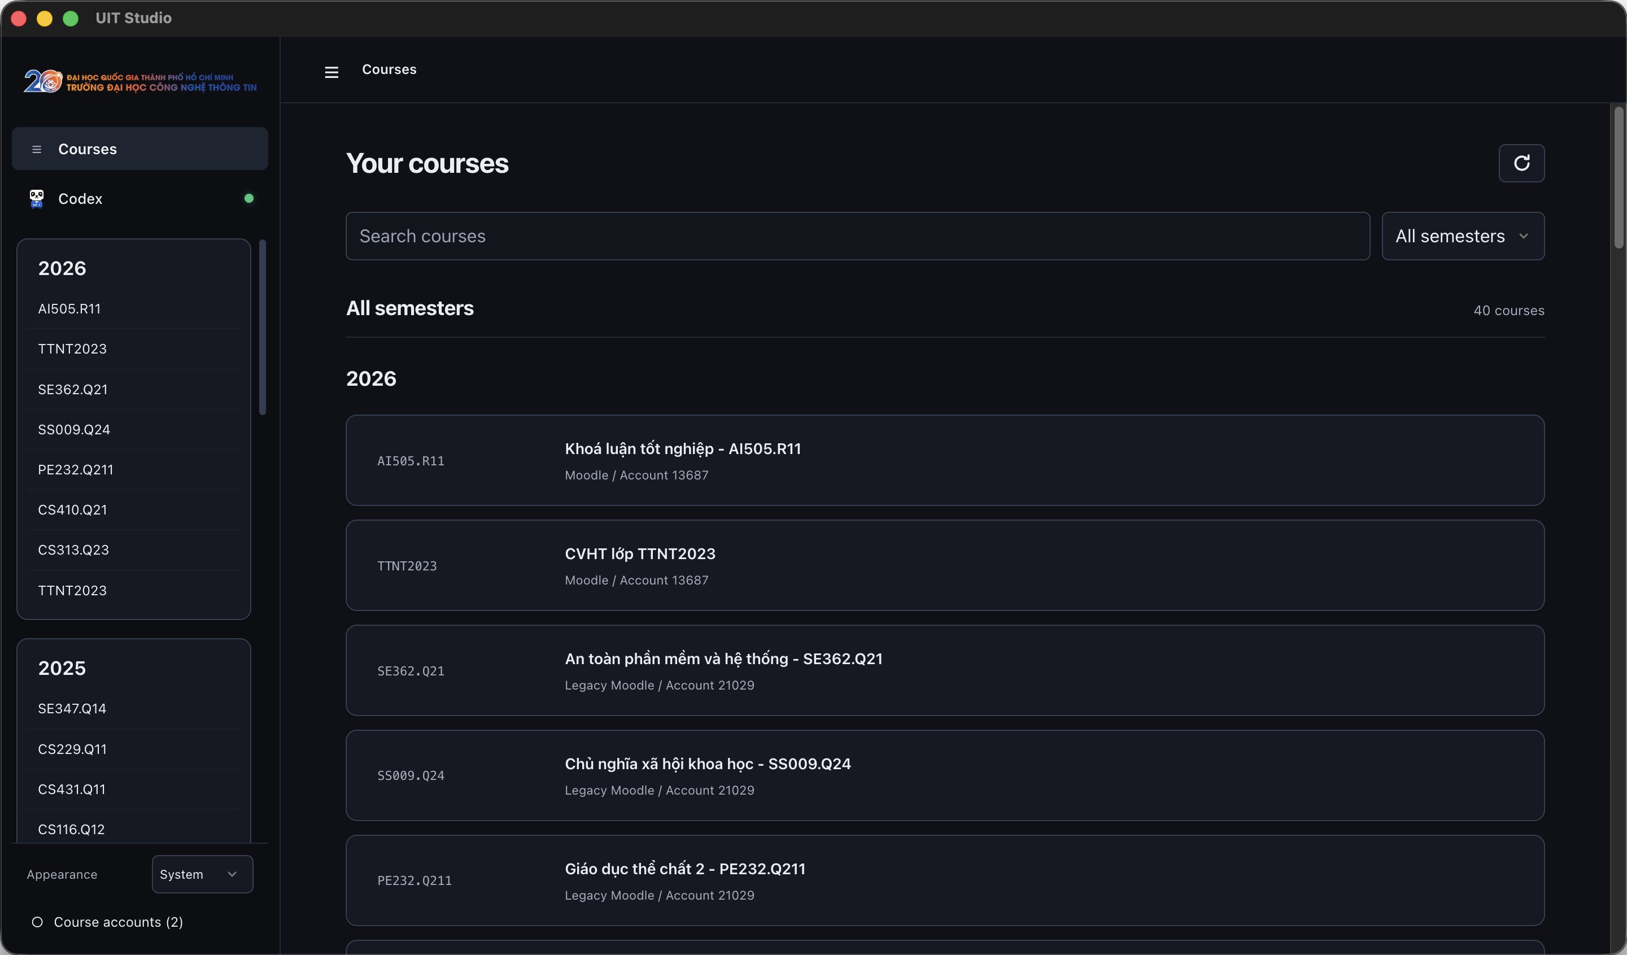Viewport: 1627px width, 955px height.
Task: Select the Courses sidebar menu item
Action: (139, 149)
